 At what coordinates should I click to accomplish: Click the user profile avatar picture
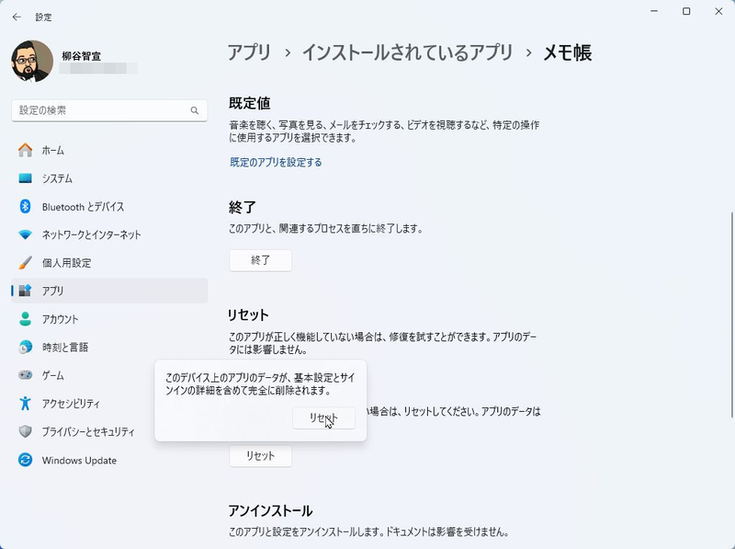click(32, 61)
